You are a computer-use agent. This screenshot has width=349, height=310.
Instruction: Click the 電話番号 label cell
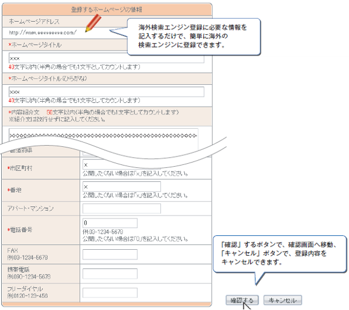coord(41,230)
